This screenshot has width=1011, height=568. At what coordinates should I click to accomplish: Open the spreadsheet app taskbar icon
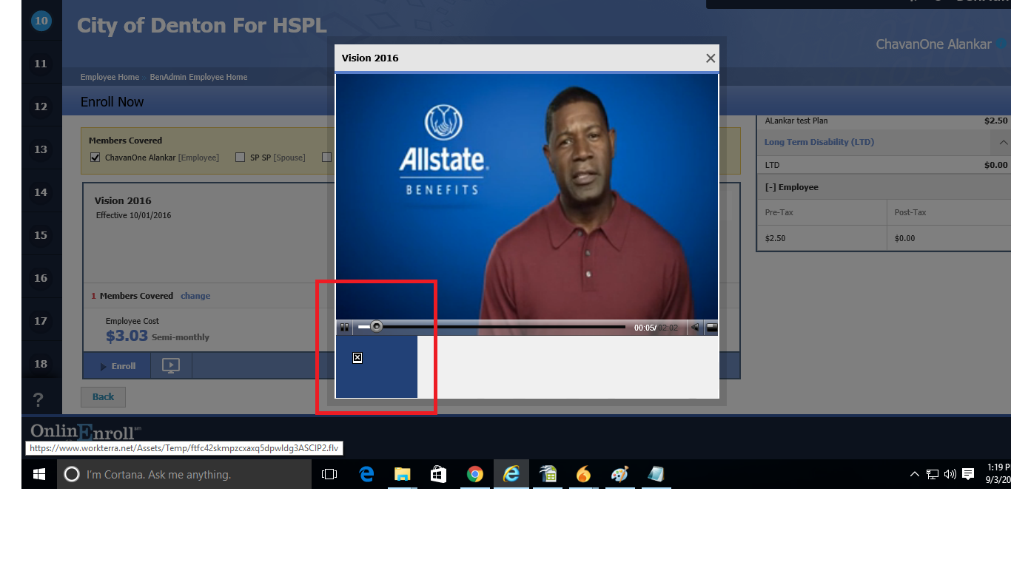point(548,474)
